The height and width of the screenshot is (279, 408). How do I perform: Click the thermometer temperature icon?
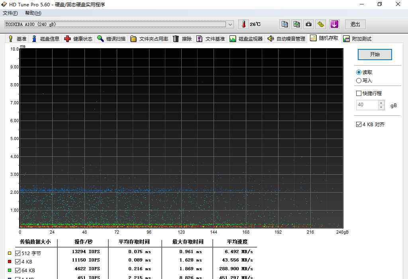pyautogui.click(x=243, y=24)
